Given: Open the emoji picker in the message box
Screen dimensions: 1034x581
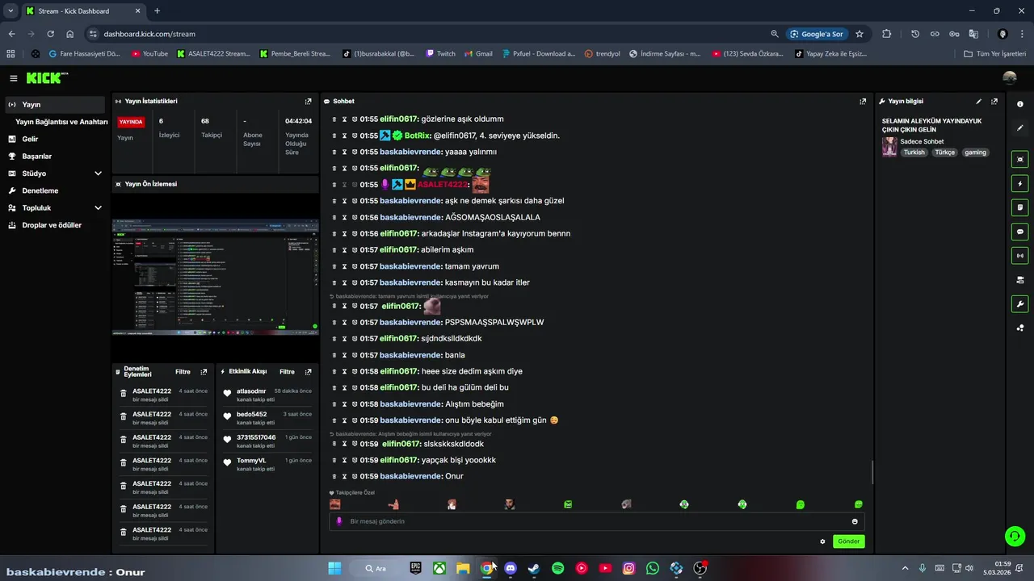Looking at the screenshot, I should coord(855,521).
